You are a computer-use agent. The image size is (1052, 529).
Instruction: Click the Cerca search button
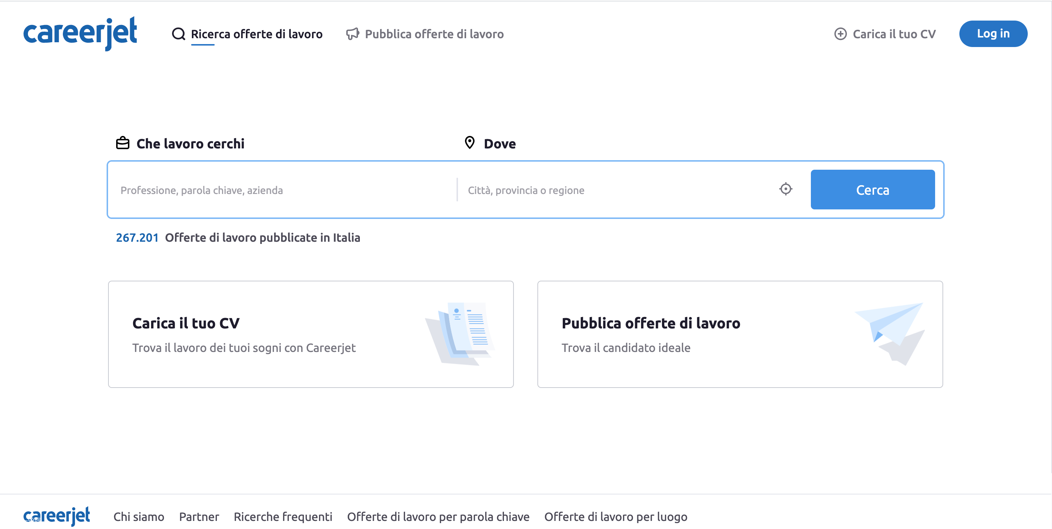coord(872,190)
